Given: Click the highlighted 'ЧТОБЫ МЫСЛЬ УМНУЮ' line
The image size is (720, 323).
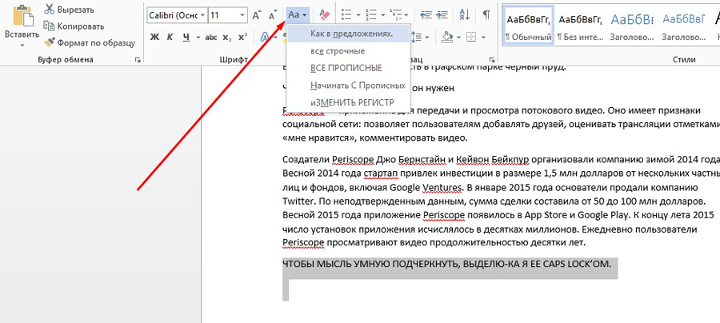Looking at the screenshot, I should click(x=446, y=264).
